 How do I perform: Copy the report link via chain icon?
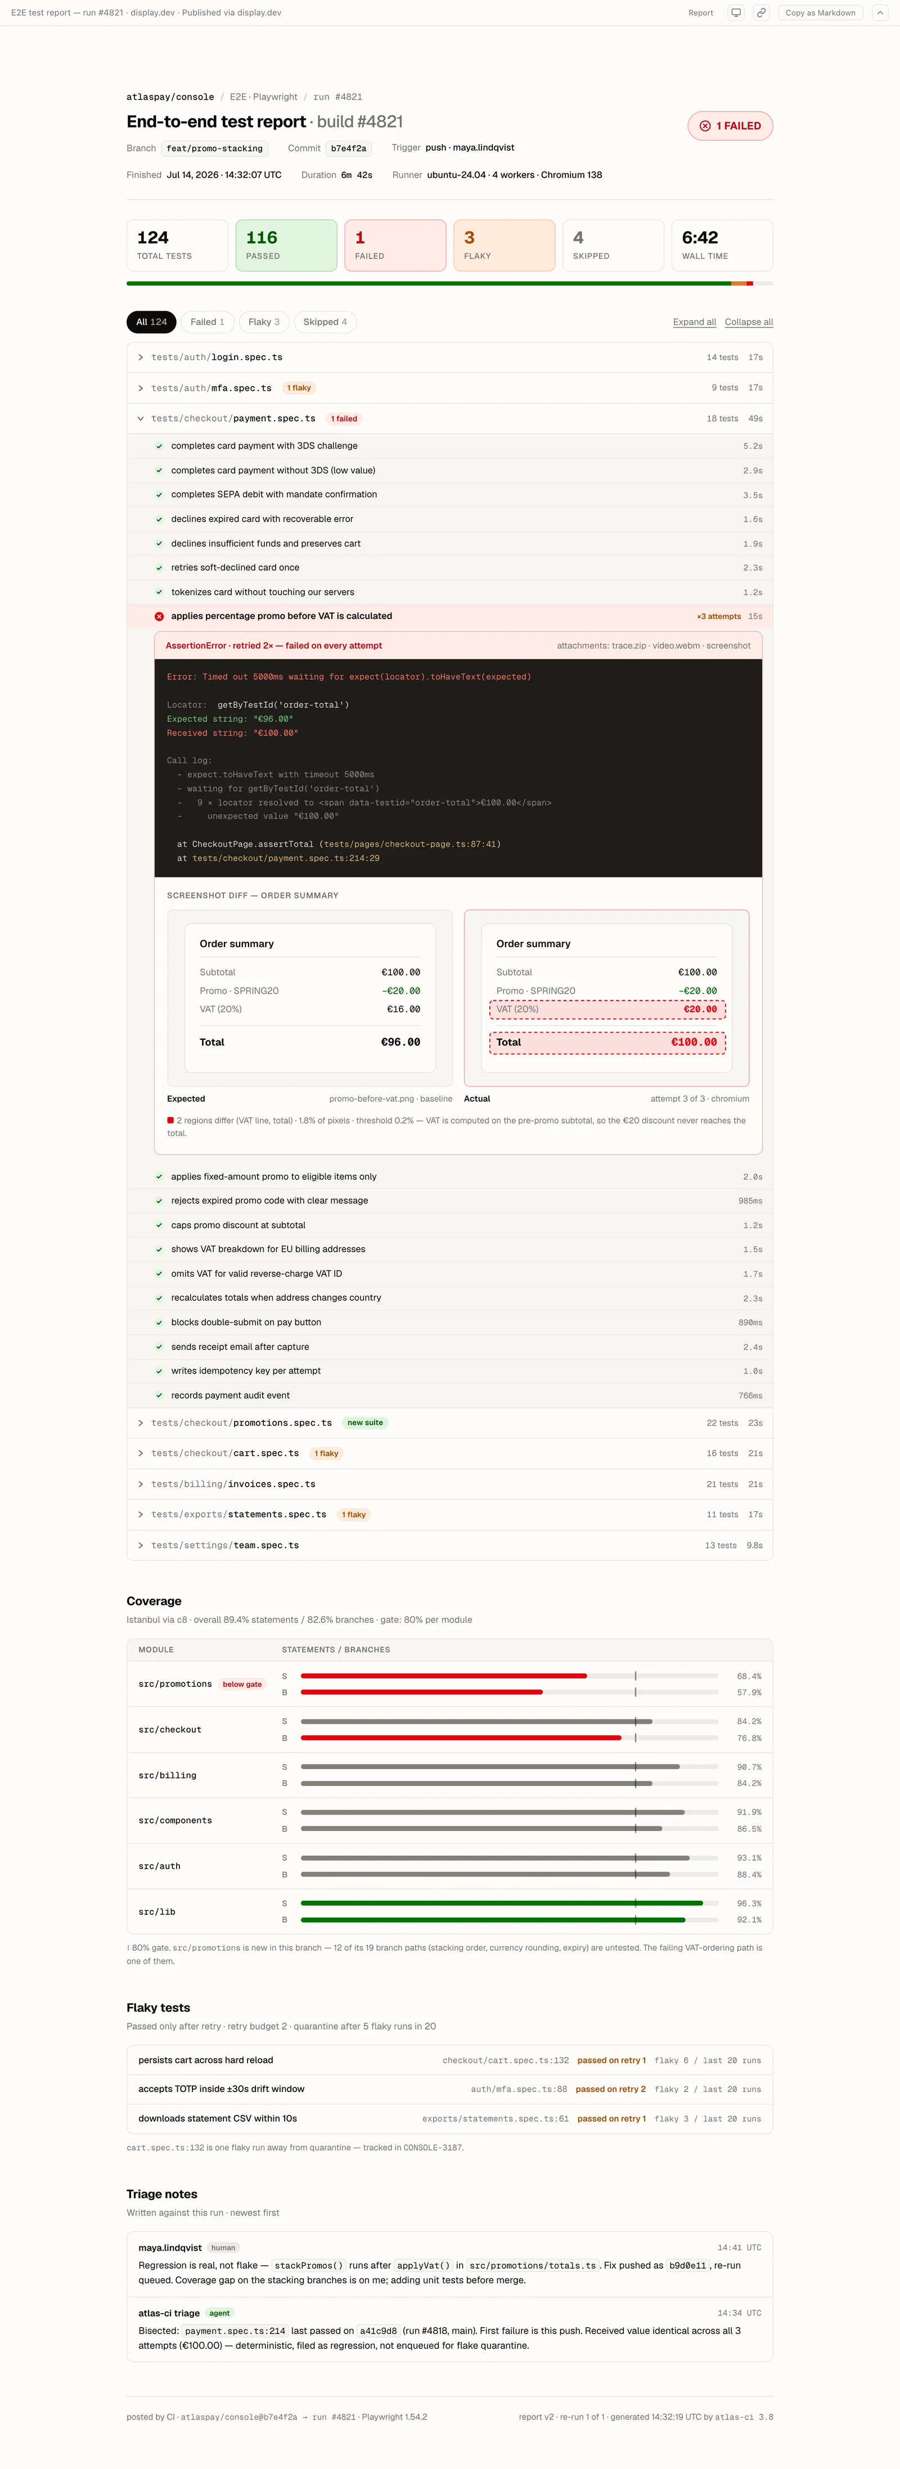click(761, 12)
